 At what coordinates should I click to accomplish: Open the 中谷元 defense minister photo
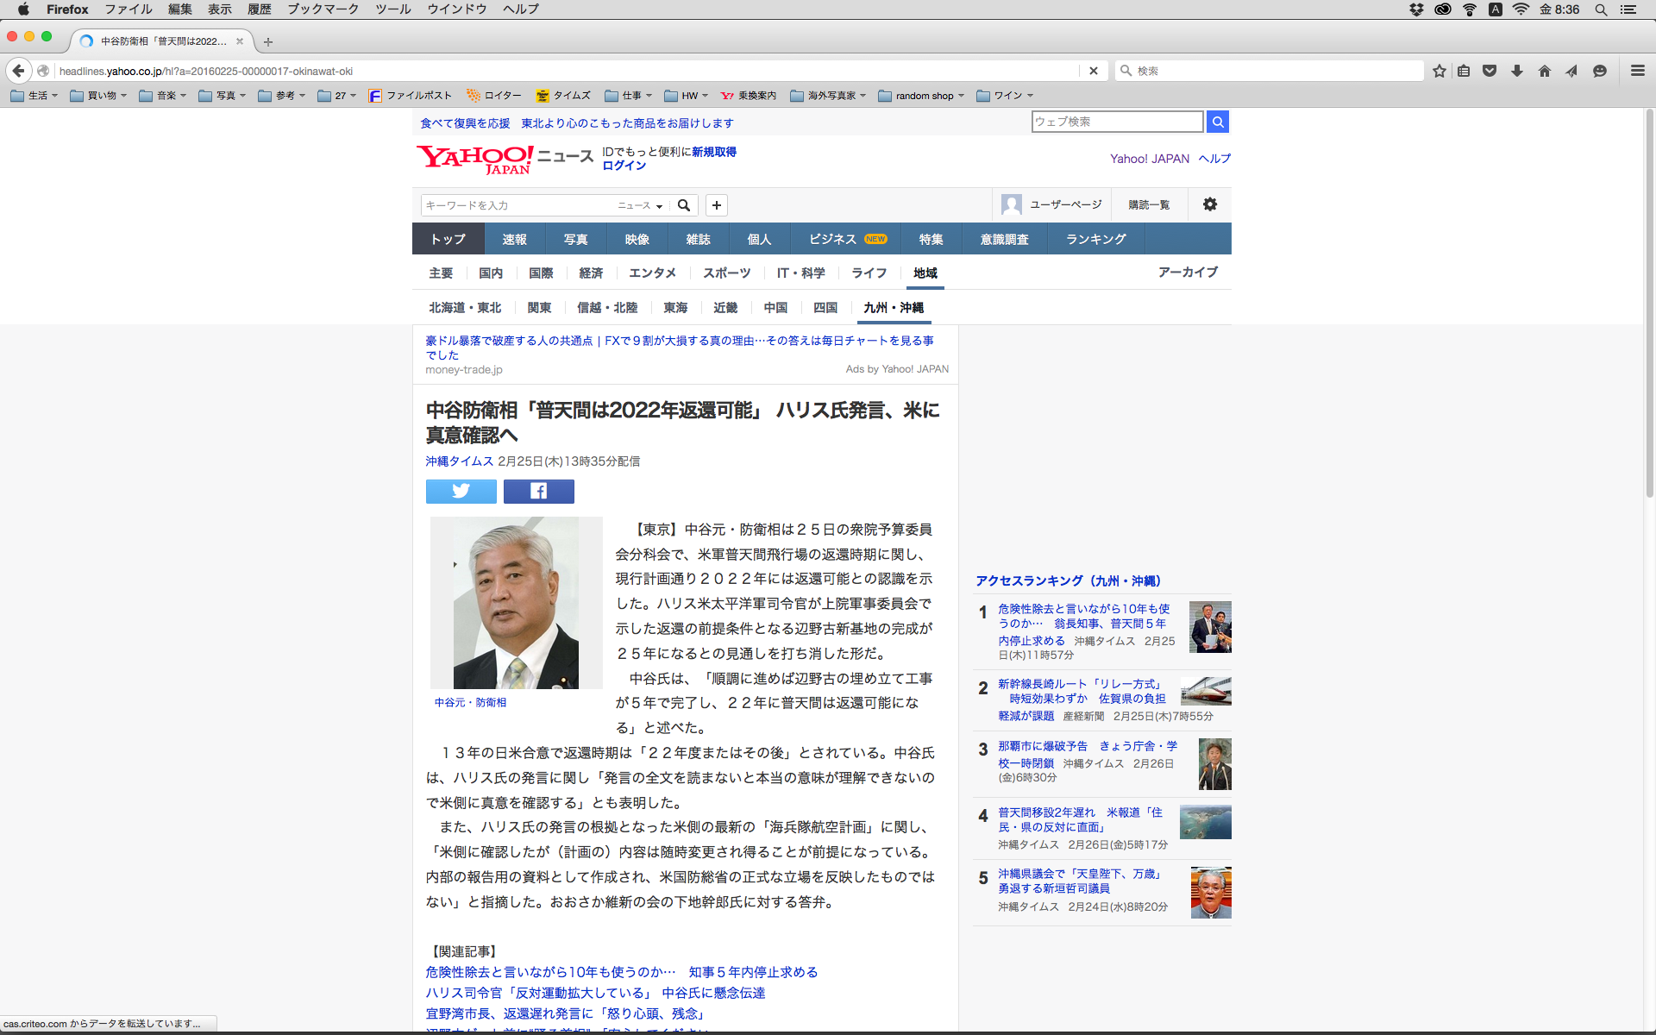coord(516,602)
